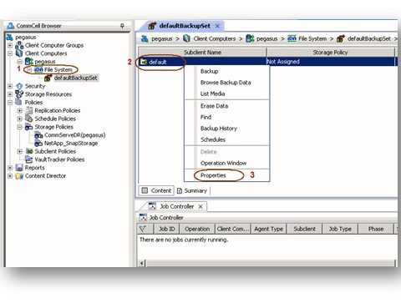Expand the Security node
The image size is (401, 303).
(x=10, y=86)
